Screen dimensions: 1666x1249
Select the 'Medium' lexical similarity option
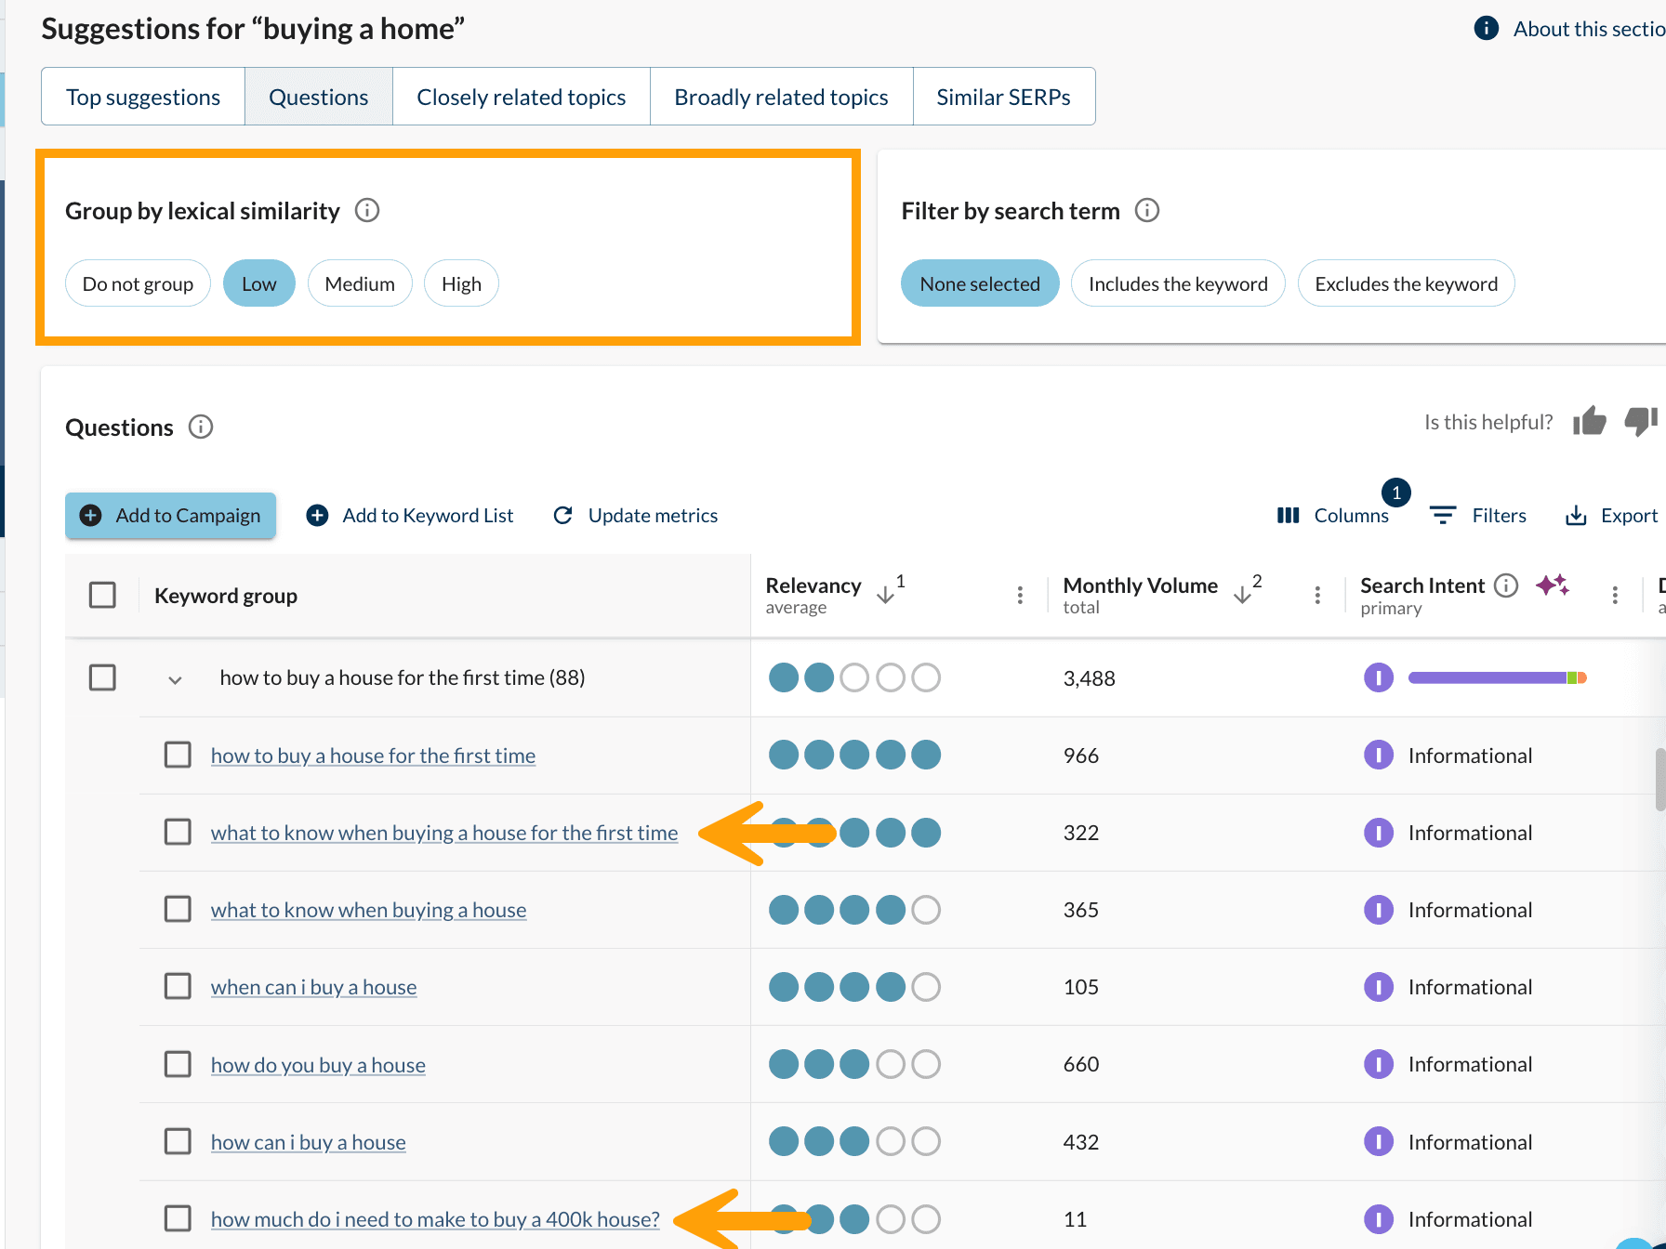(x=360, y=283)
